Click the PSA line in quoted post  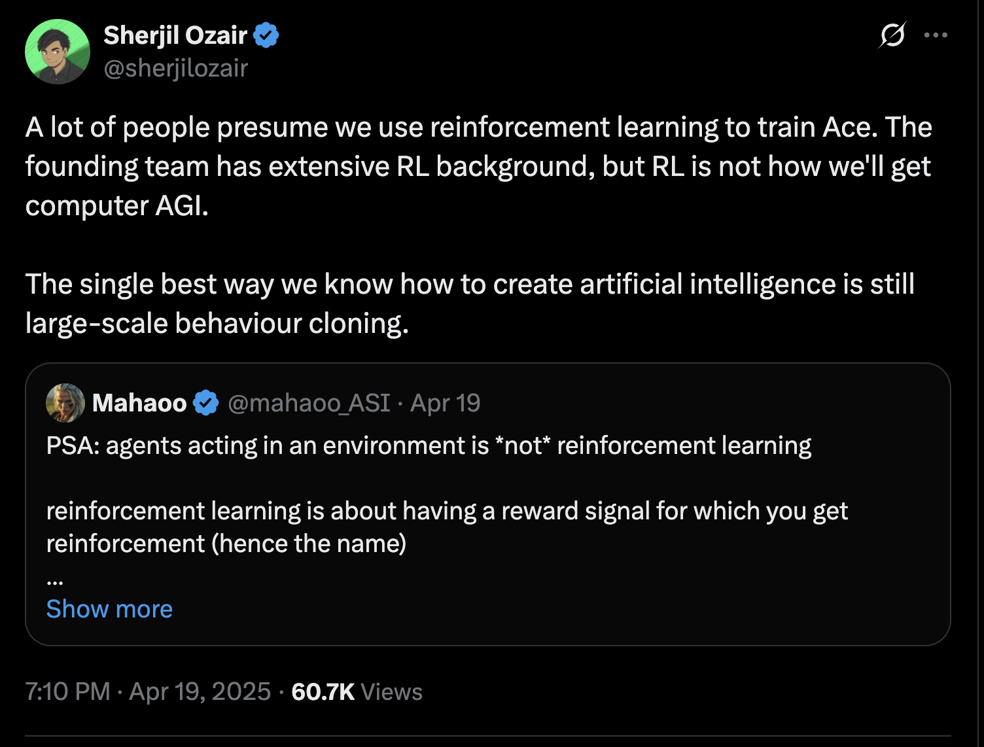click(x=429, y=445)
